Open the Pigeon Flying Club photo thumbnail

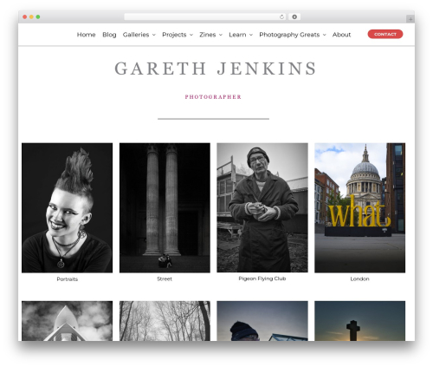pos(262,207)
